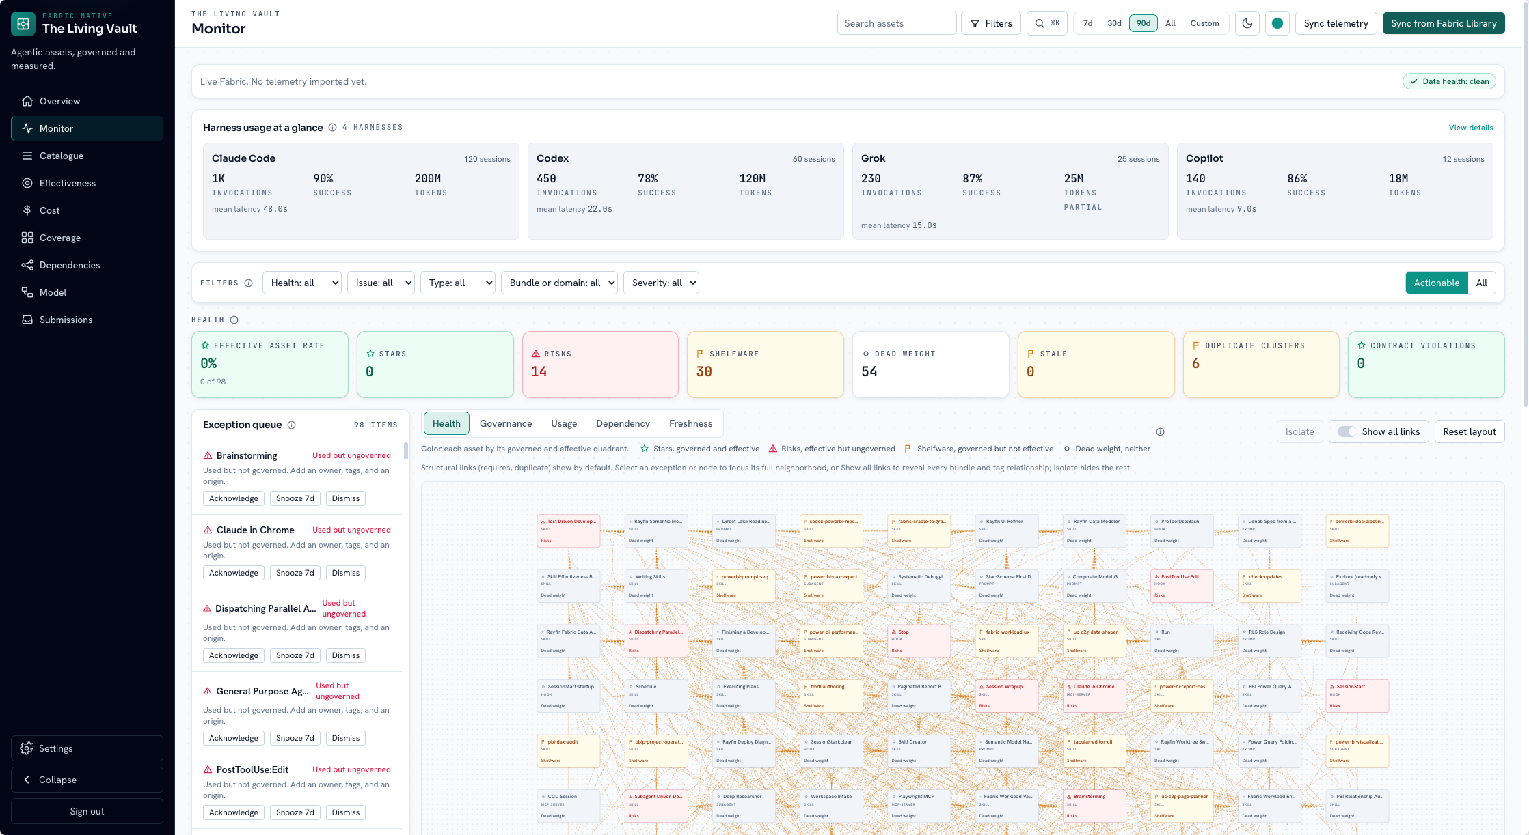Screen dimensions: 1529x835
Task: Click the Settings gear icon
Action: [27, 748]
